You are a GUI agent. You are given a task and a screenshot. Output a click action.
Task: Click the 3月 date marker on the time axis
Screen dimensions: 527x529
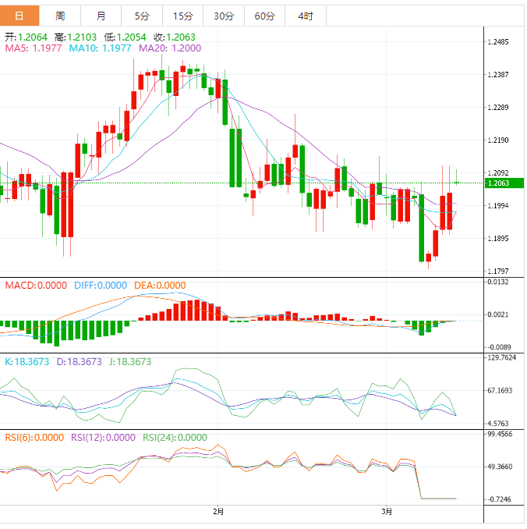coord(387,513)
